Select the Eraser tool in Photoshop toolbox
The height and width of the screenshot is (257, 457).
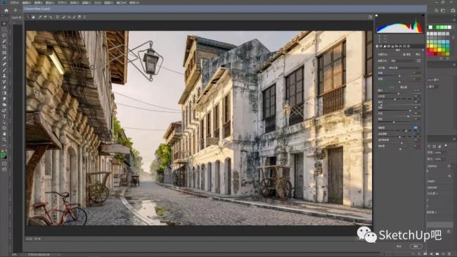[x=4, y=87]
